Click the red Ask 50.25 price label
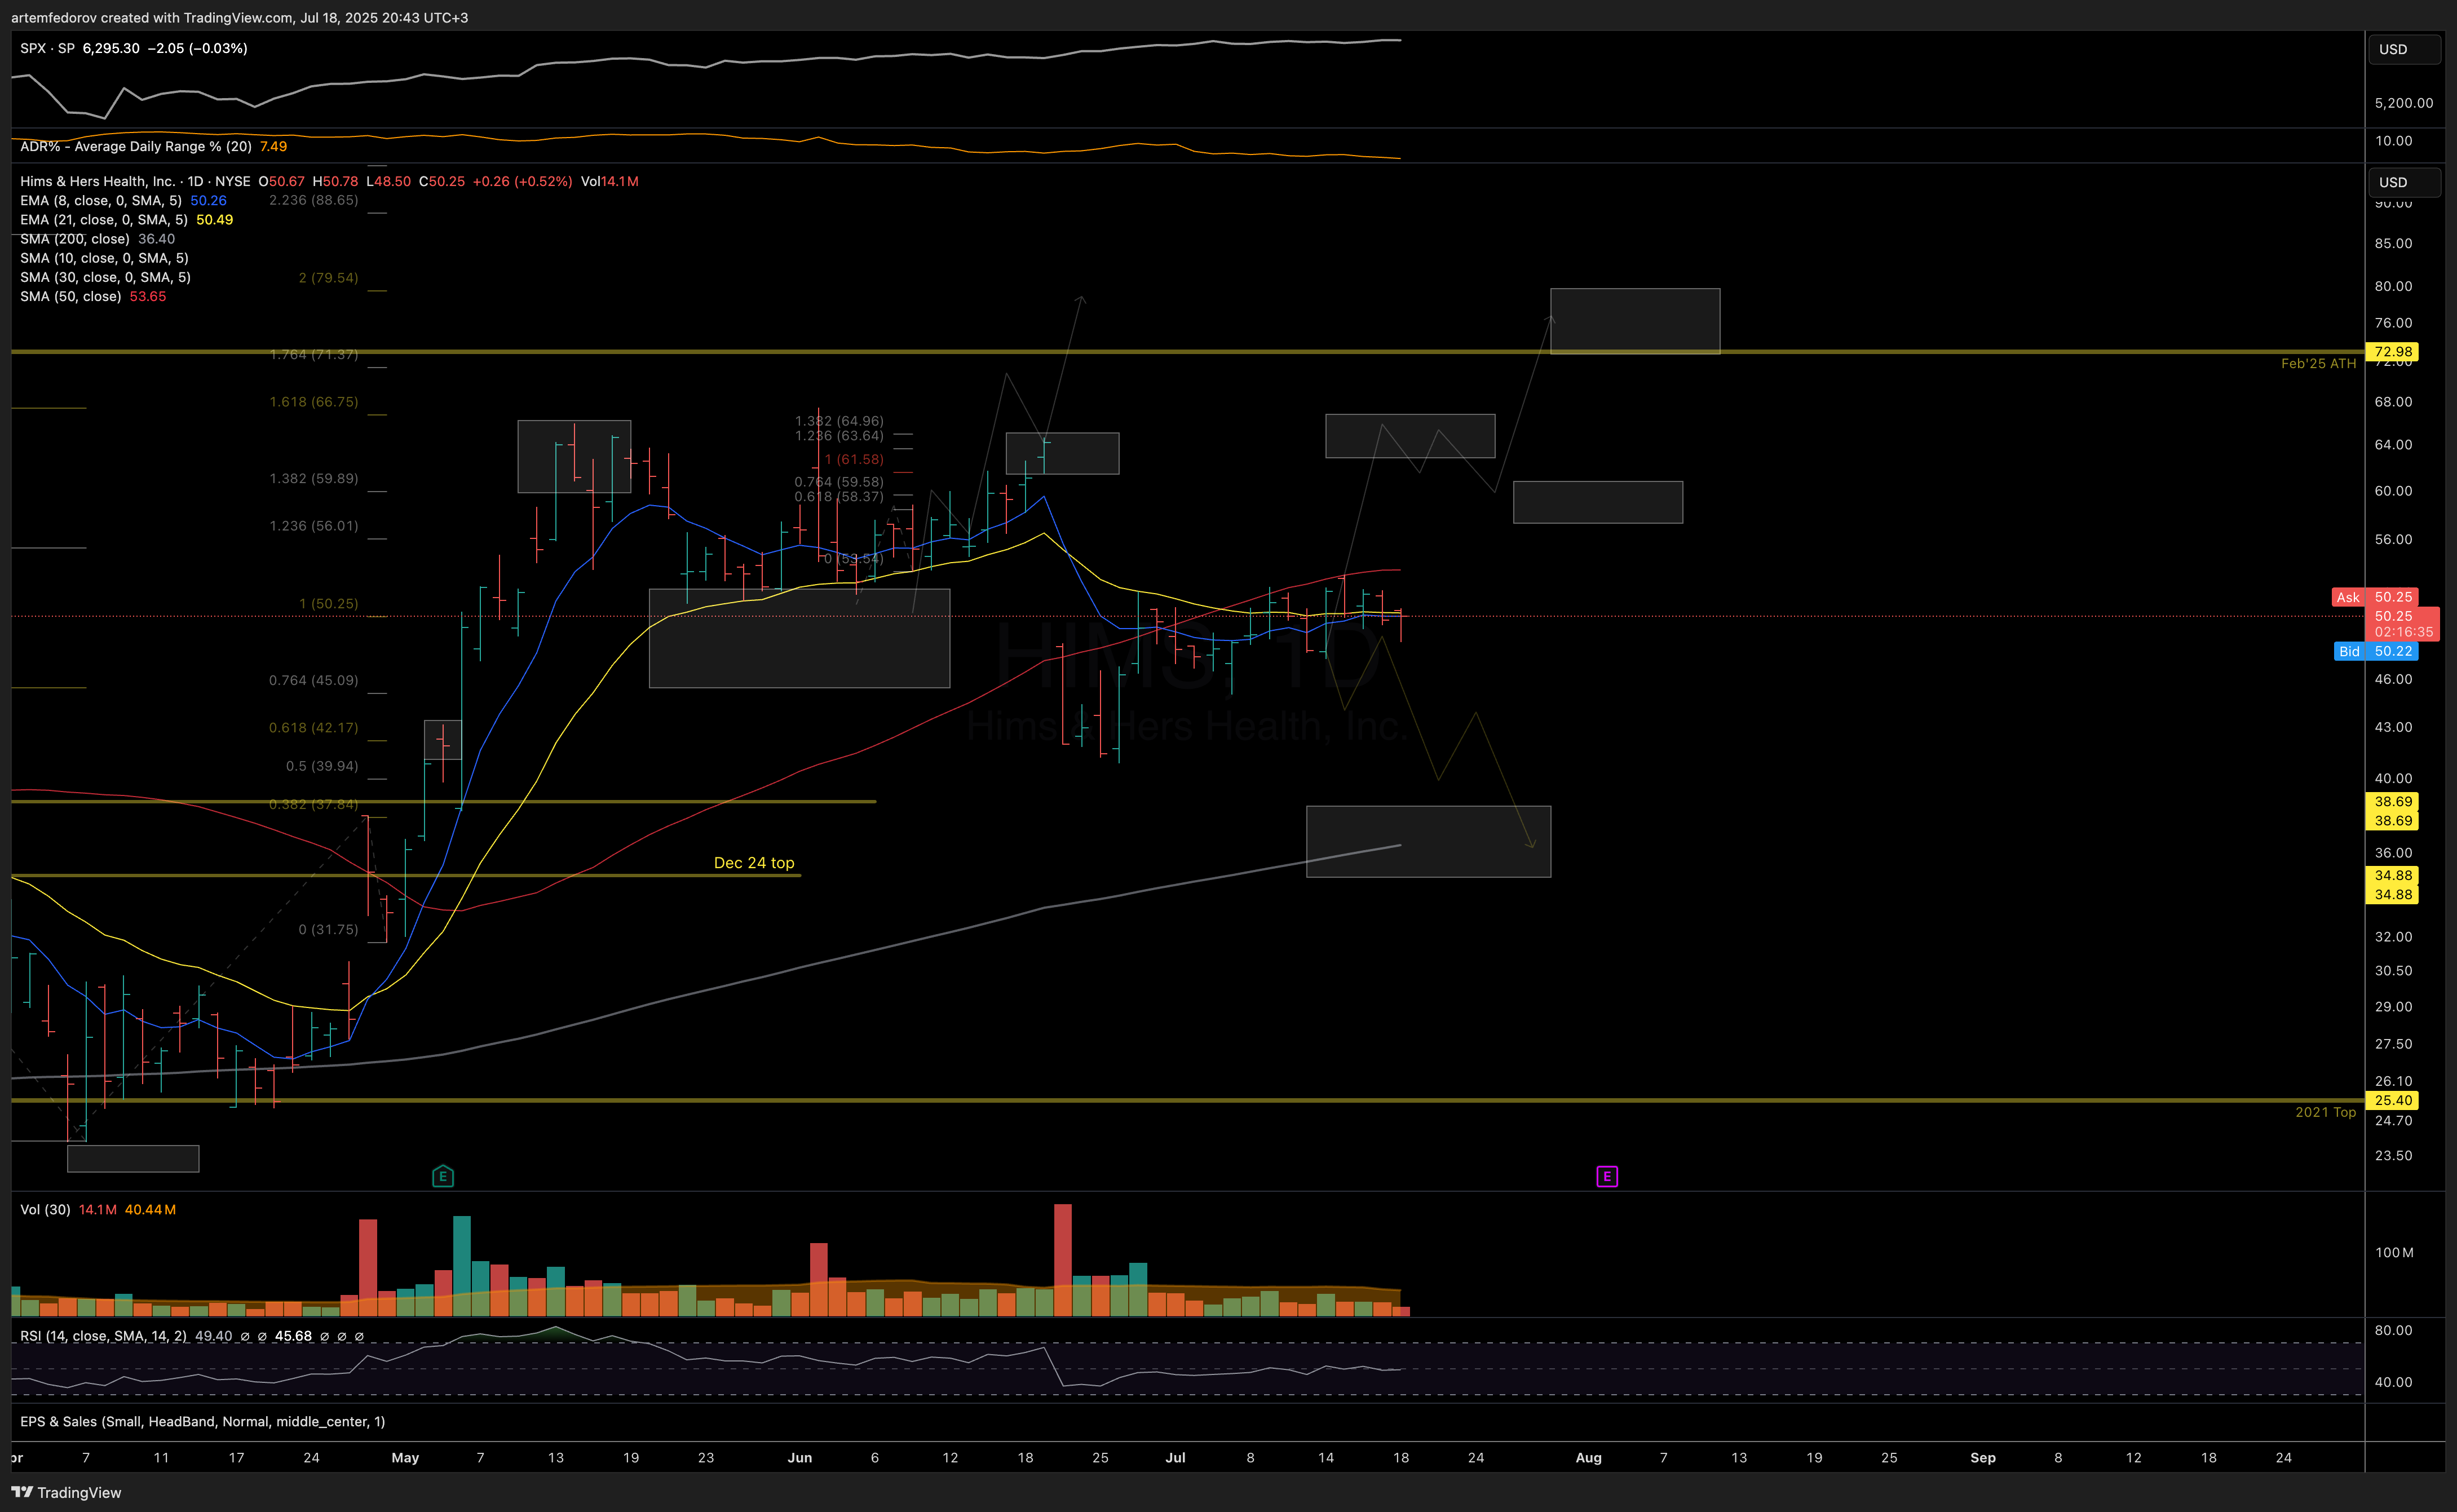The image size is (2457, 1512). click(2375, 597)
